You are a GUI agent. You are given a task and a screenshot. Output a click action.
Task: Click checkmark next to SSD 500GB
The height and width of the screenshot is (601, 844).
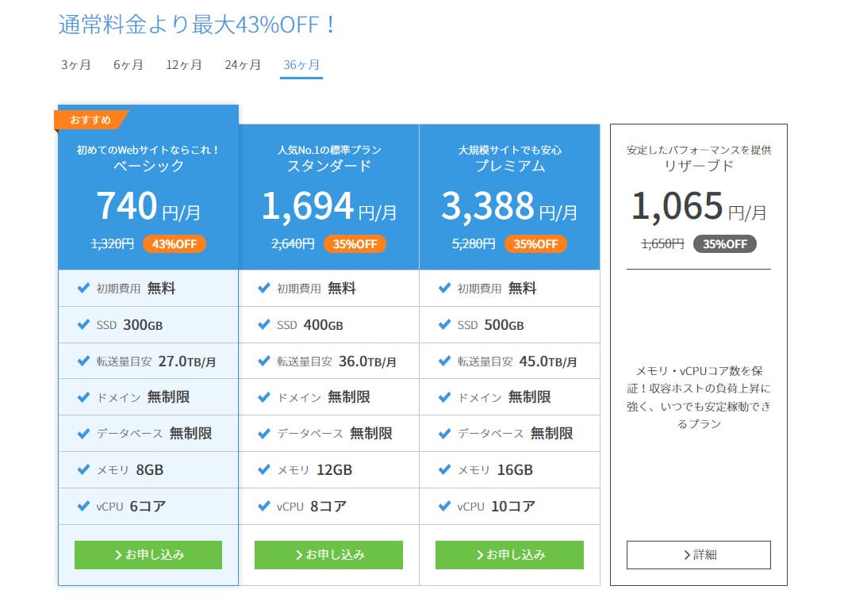[444, 324]
